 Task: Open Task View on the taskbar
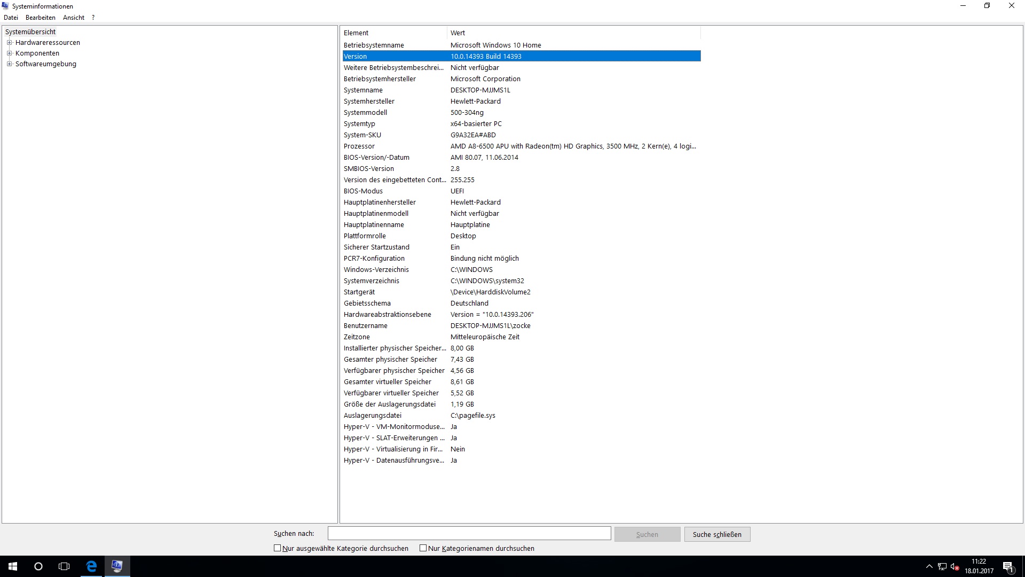coord(64,566)
